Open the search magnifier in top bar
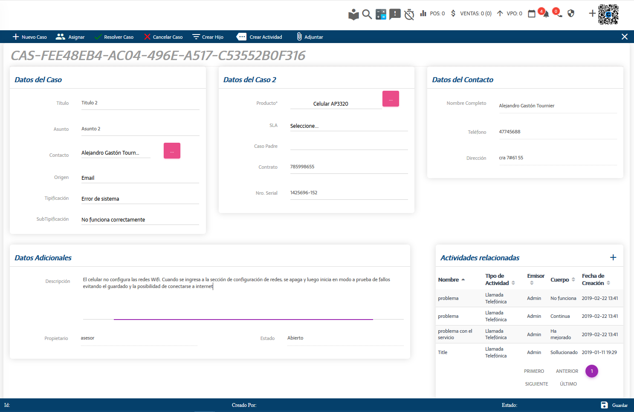The height and width of the screenshot is (412, 634). coord(367,14)
